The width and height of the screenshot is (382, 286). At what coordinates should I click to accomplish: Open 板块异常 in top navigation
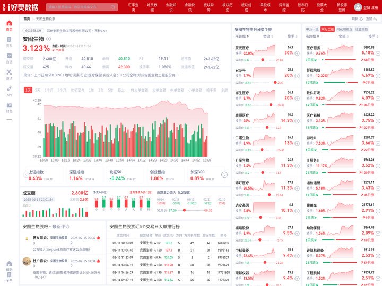tap(209, 7)
